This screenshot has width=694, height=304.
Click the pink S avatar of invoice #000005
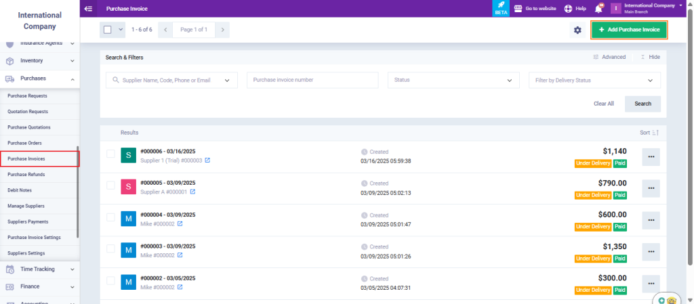point(128,186)
